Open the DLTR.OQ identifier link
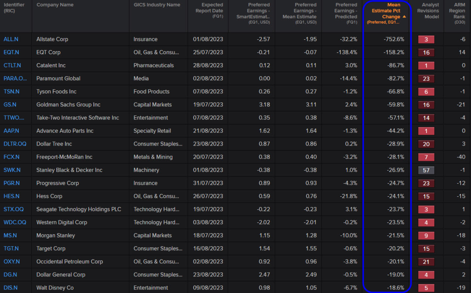This screenshot has height=293, width=471. (15, 144)
